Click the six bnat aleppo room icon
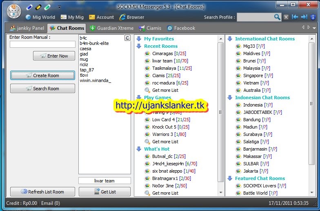This screenshot has height=211, width=320. 147,171
